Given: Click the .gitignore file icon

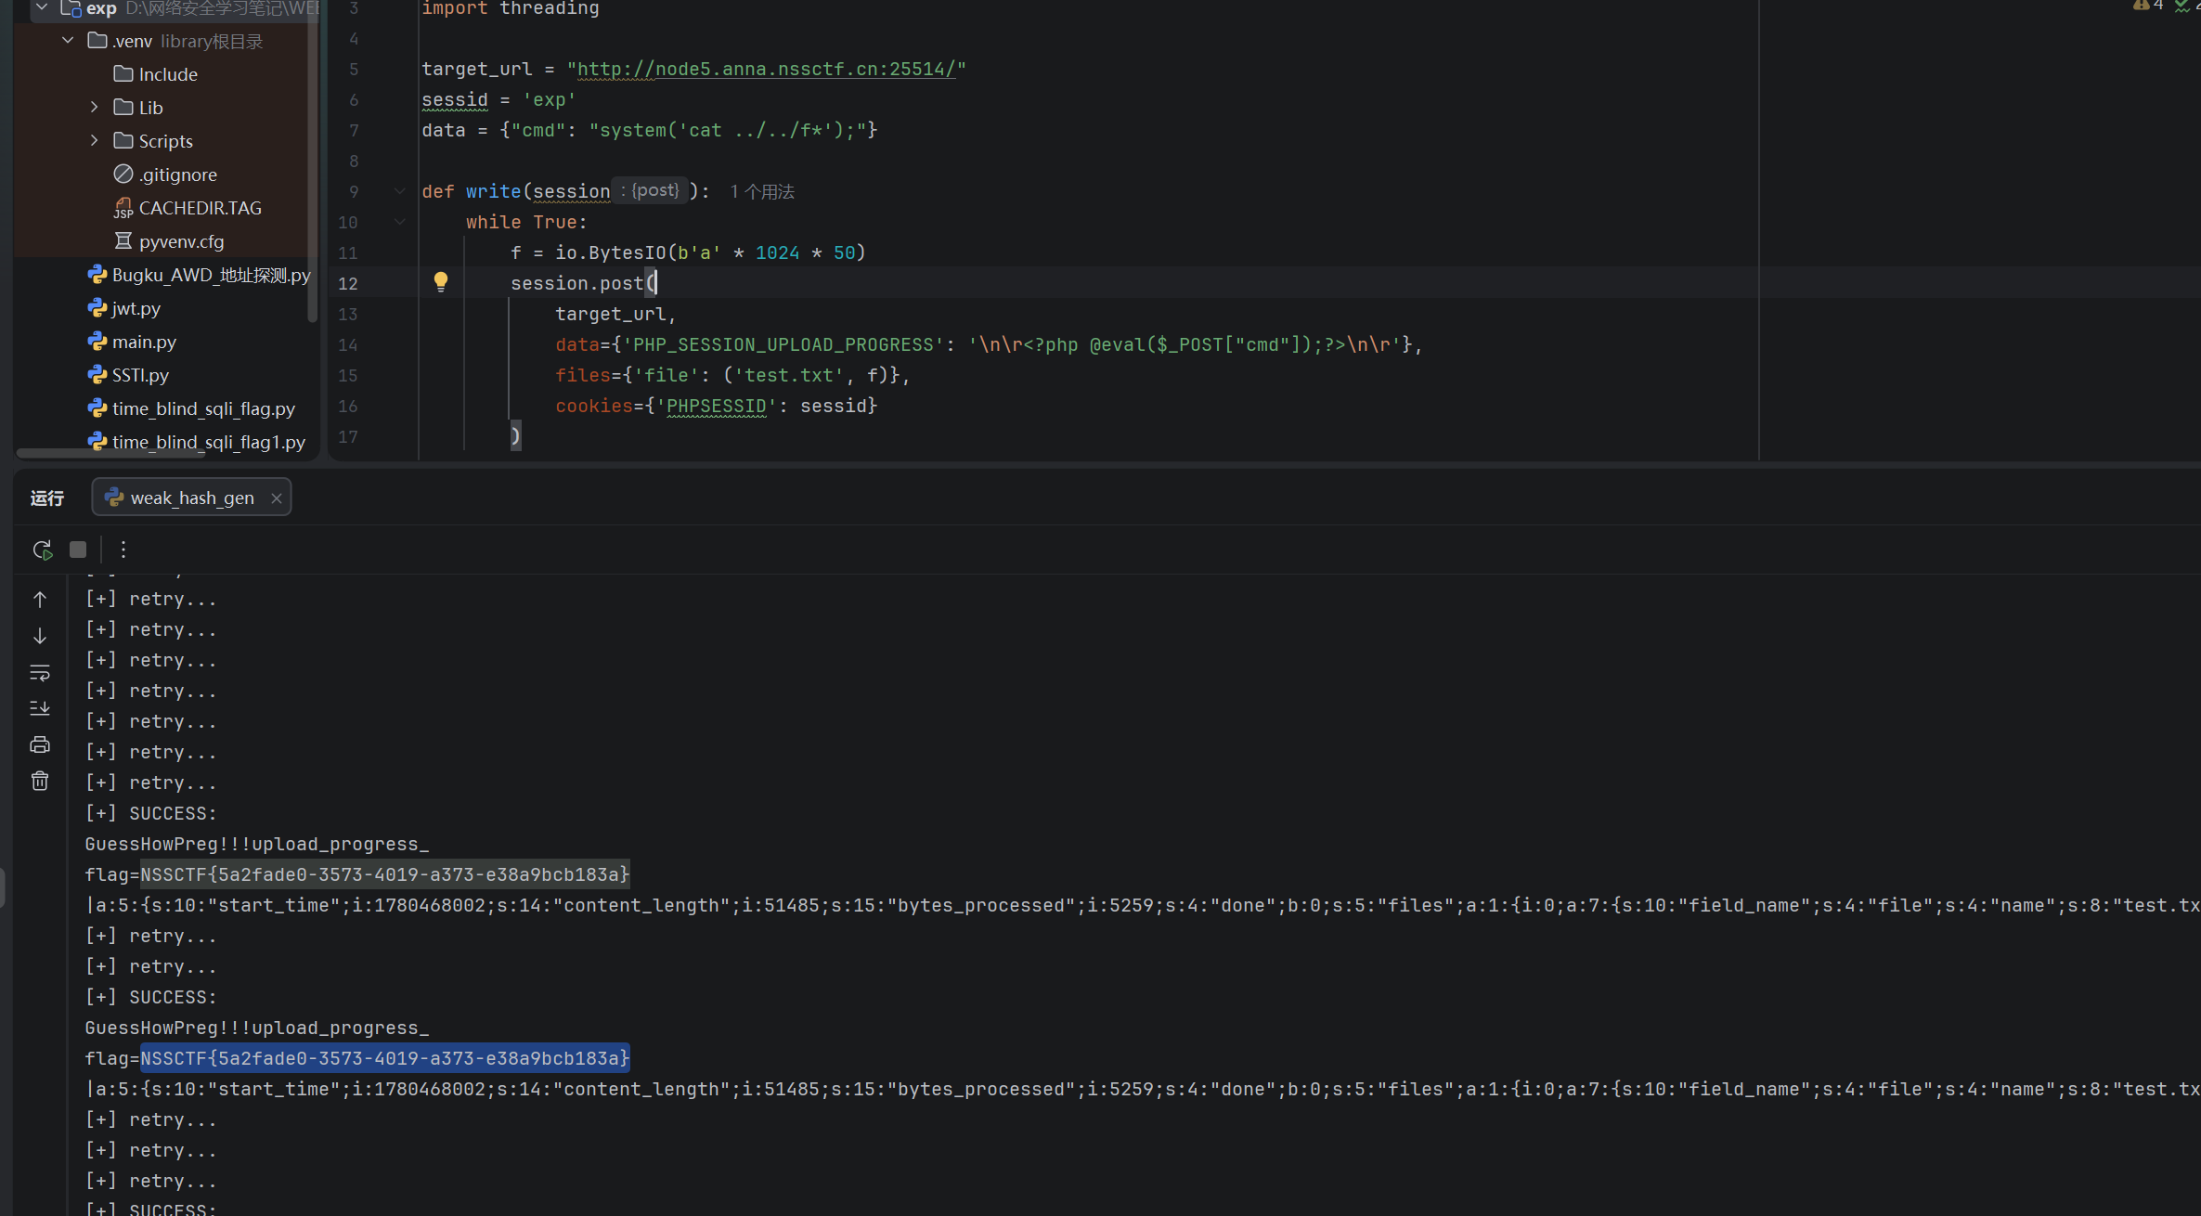Looking at the screenshot, I should 123,174.
